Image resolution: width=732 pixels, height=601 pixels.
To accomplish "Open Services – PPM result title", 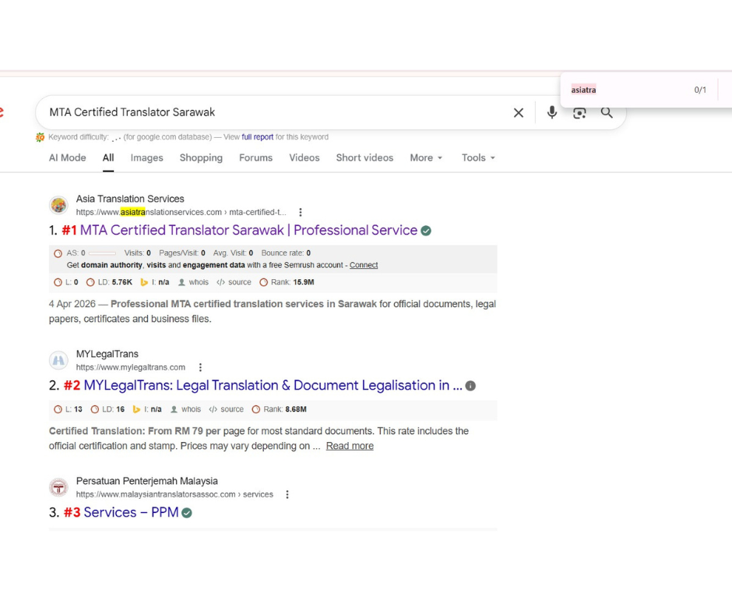I will point(131,513).
